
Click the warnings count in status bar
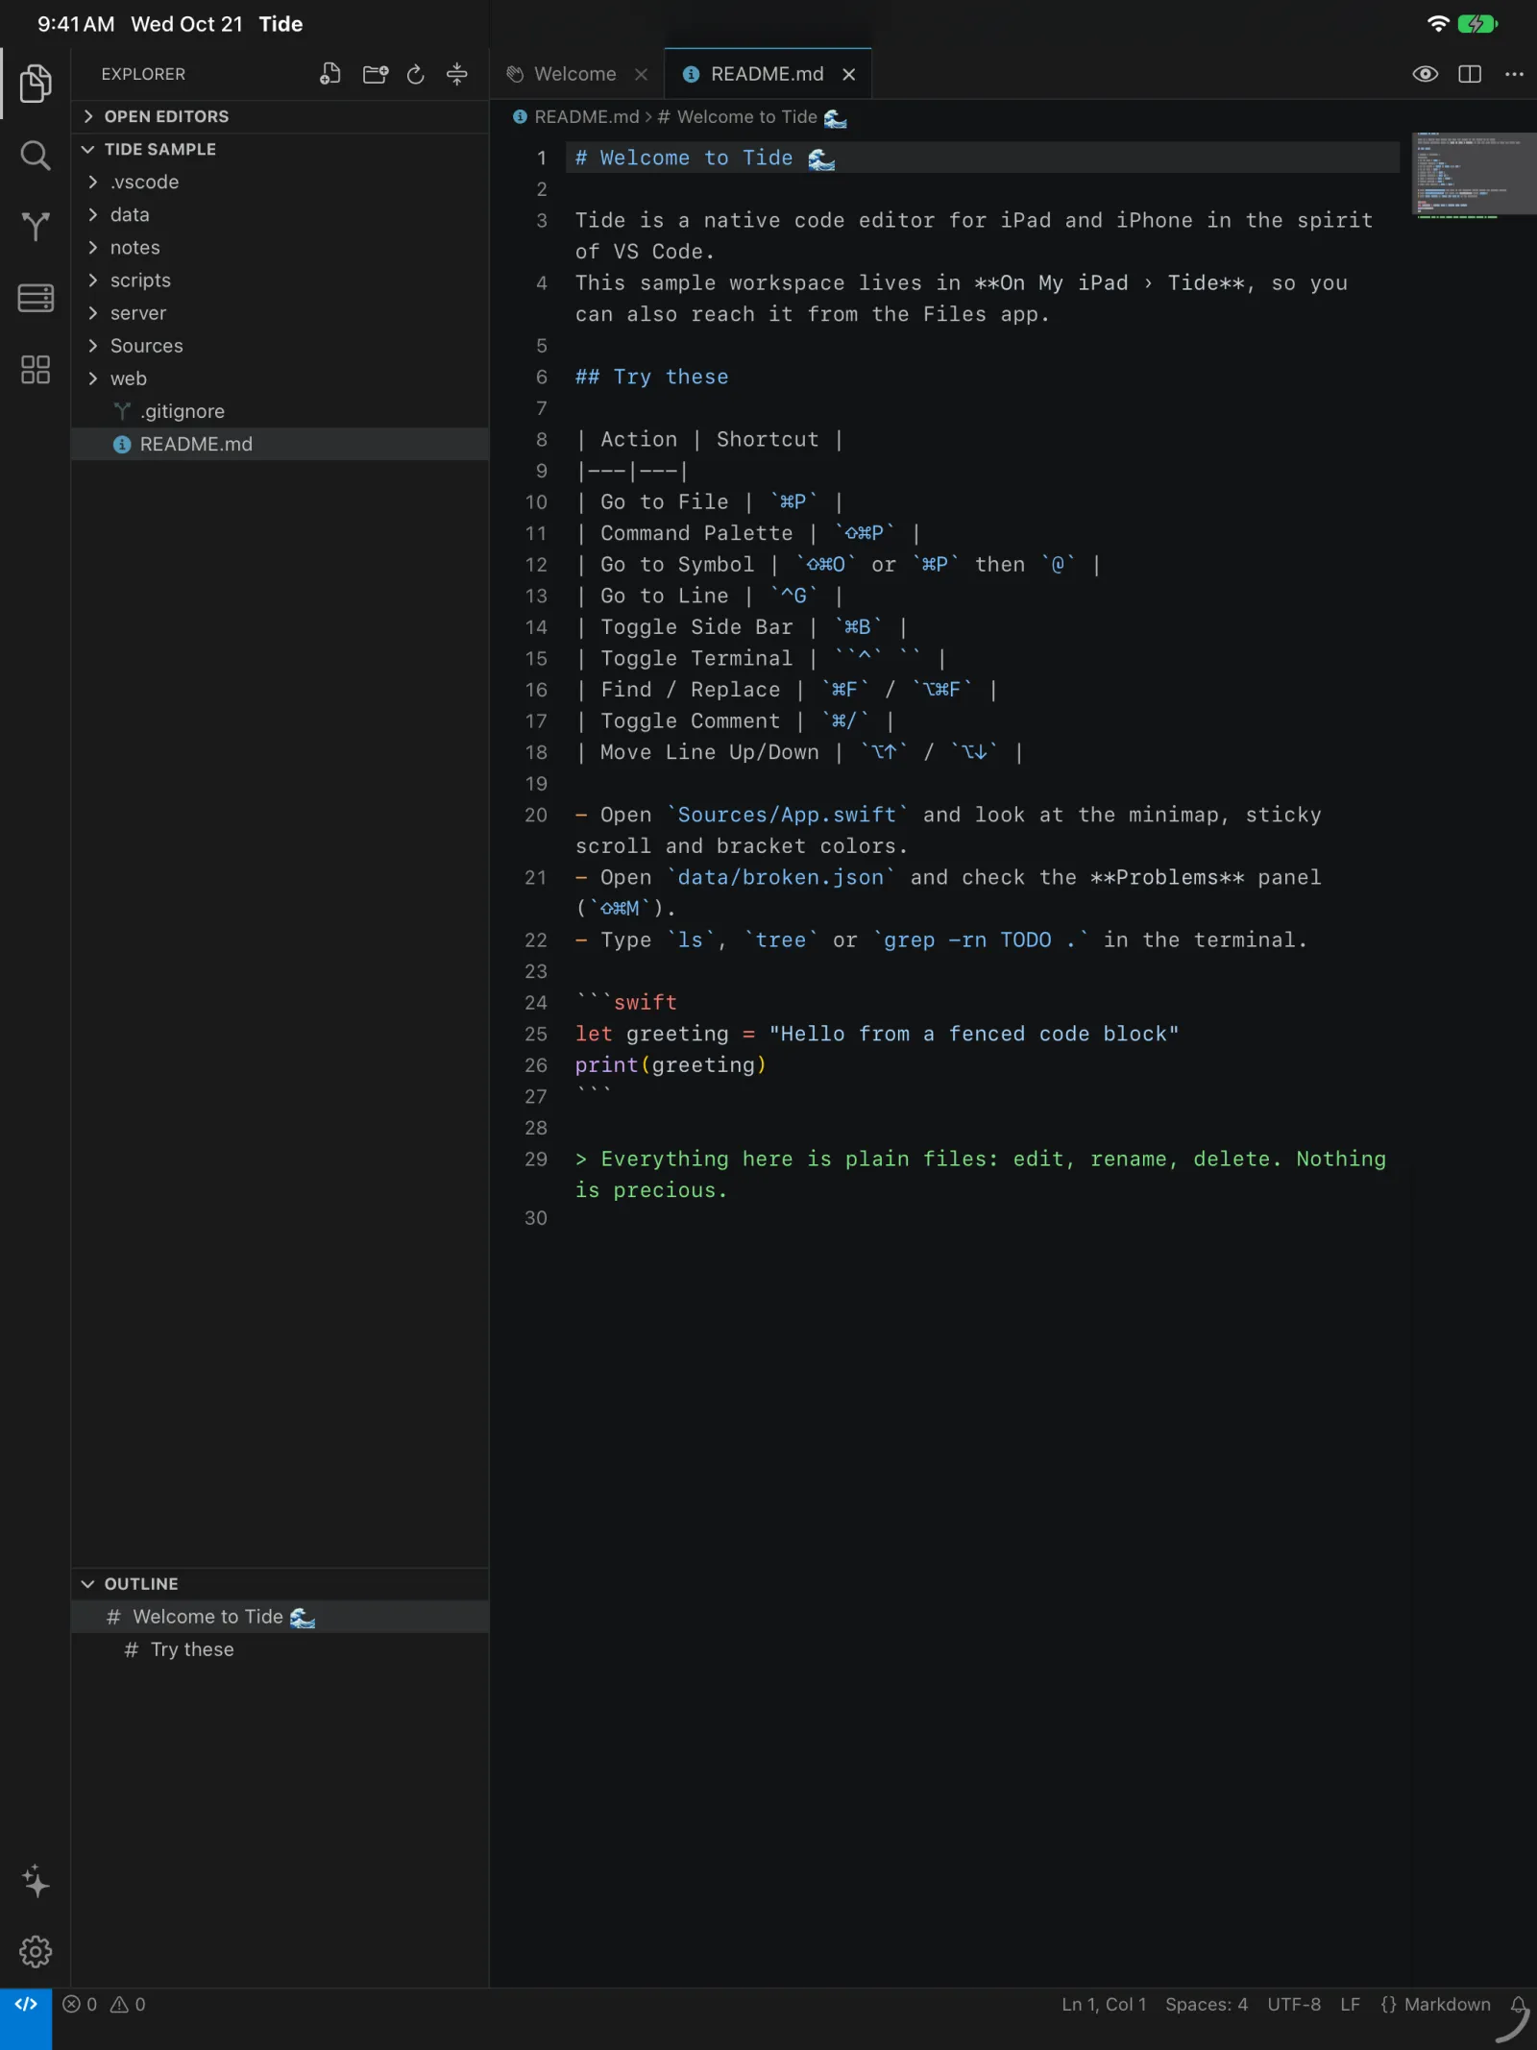pos(128,2004)
